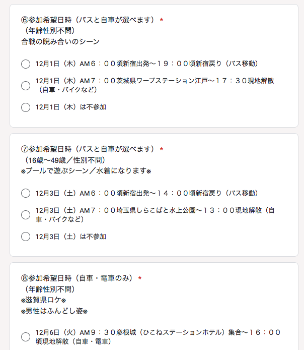Click the label text '12月3日（土）は不参加'
The height and width of the screenshot is (350, 304).
[70, 236]
